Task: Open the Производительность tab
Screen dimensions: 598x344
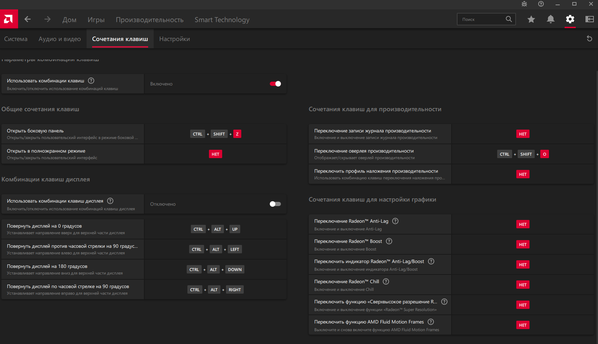Action: click(x=149, y=20)
